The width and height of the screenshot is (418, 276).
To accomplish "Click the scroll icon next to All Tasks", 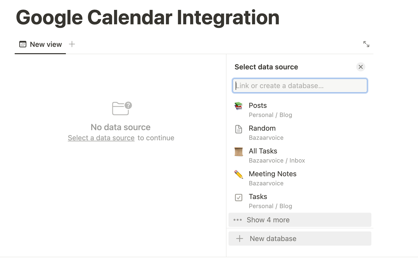I will pyautogui.click(x=238, y=152).
